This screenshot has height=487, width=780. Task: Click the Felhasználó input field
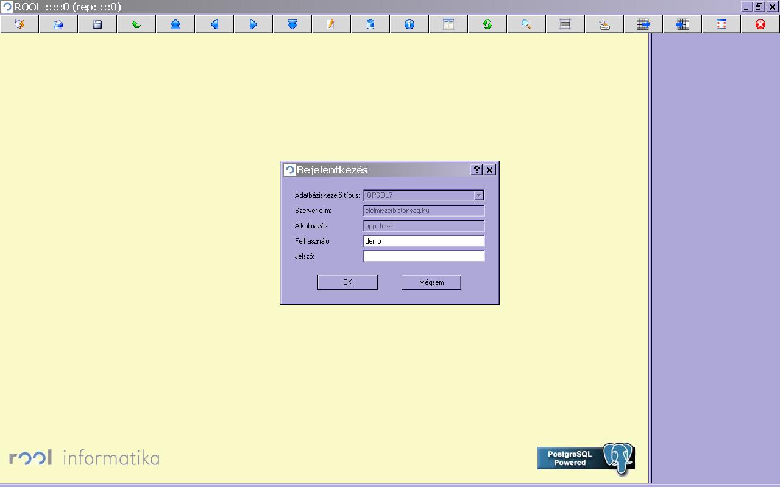point(424,241)
